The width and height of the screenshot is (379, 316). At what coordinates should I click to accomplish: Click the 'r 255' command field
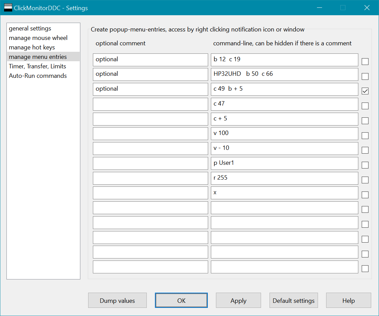tap(284, 178)
